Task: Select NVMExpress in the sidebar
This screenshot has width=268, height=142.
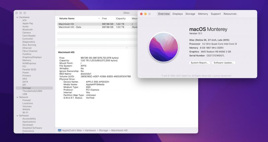Action: tap(29, 63)
